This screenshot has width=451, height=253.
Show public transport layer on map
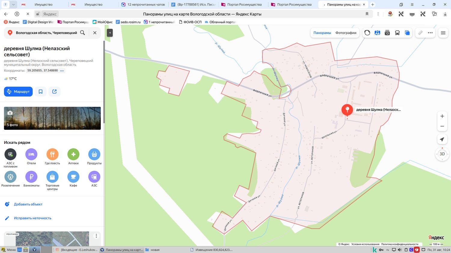point(397,33)
